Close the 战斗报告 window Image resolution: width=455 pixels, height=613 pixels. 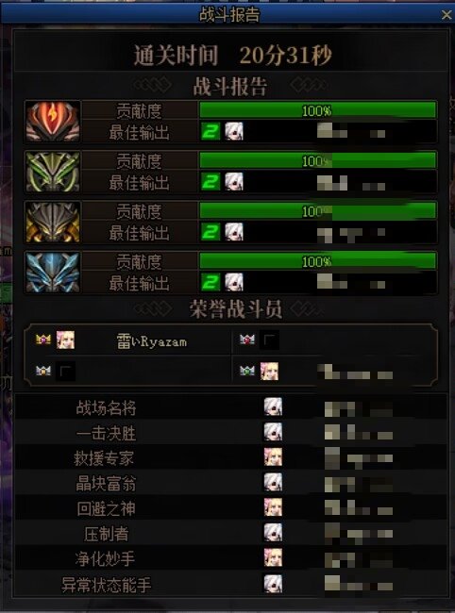[447, 15]
